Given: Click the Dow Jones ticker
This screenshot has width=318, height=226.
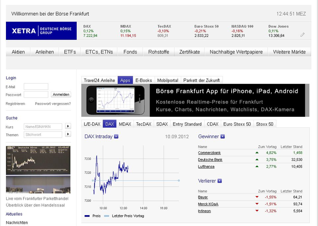Looking at the screenshot, I should [x=278, y=31].
